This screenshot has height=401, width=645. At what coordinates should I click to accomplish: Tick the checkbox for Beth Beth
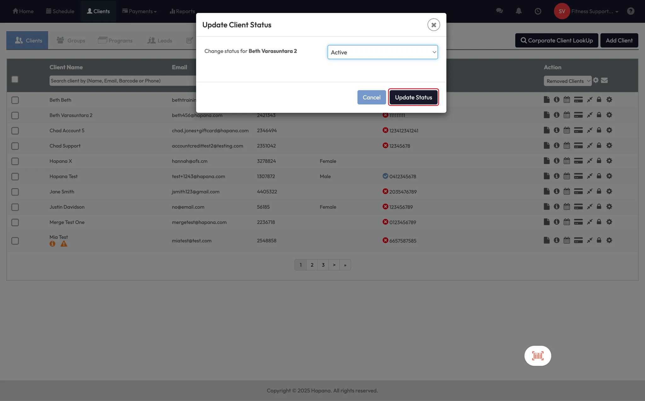[15, 100]
